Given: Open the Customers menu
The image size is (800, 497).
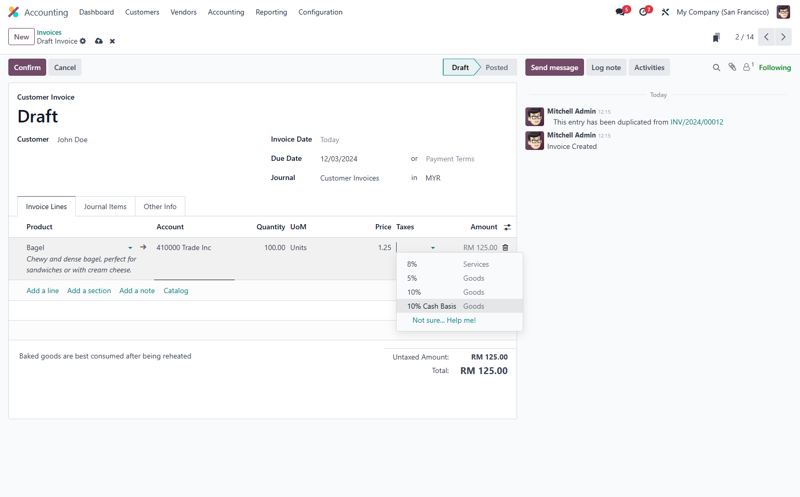Looking at the screenshot, I should tap(142, 12).
